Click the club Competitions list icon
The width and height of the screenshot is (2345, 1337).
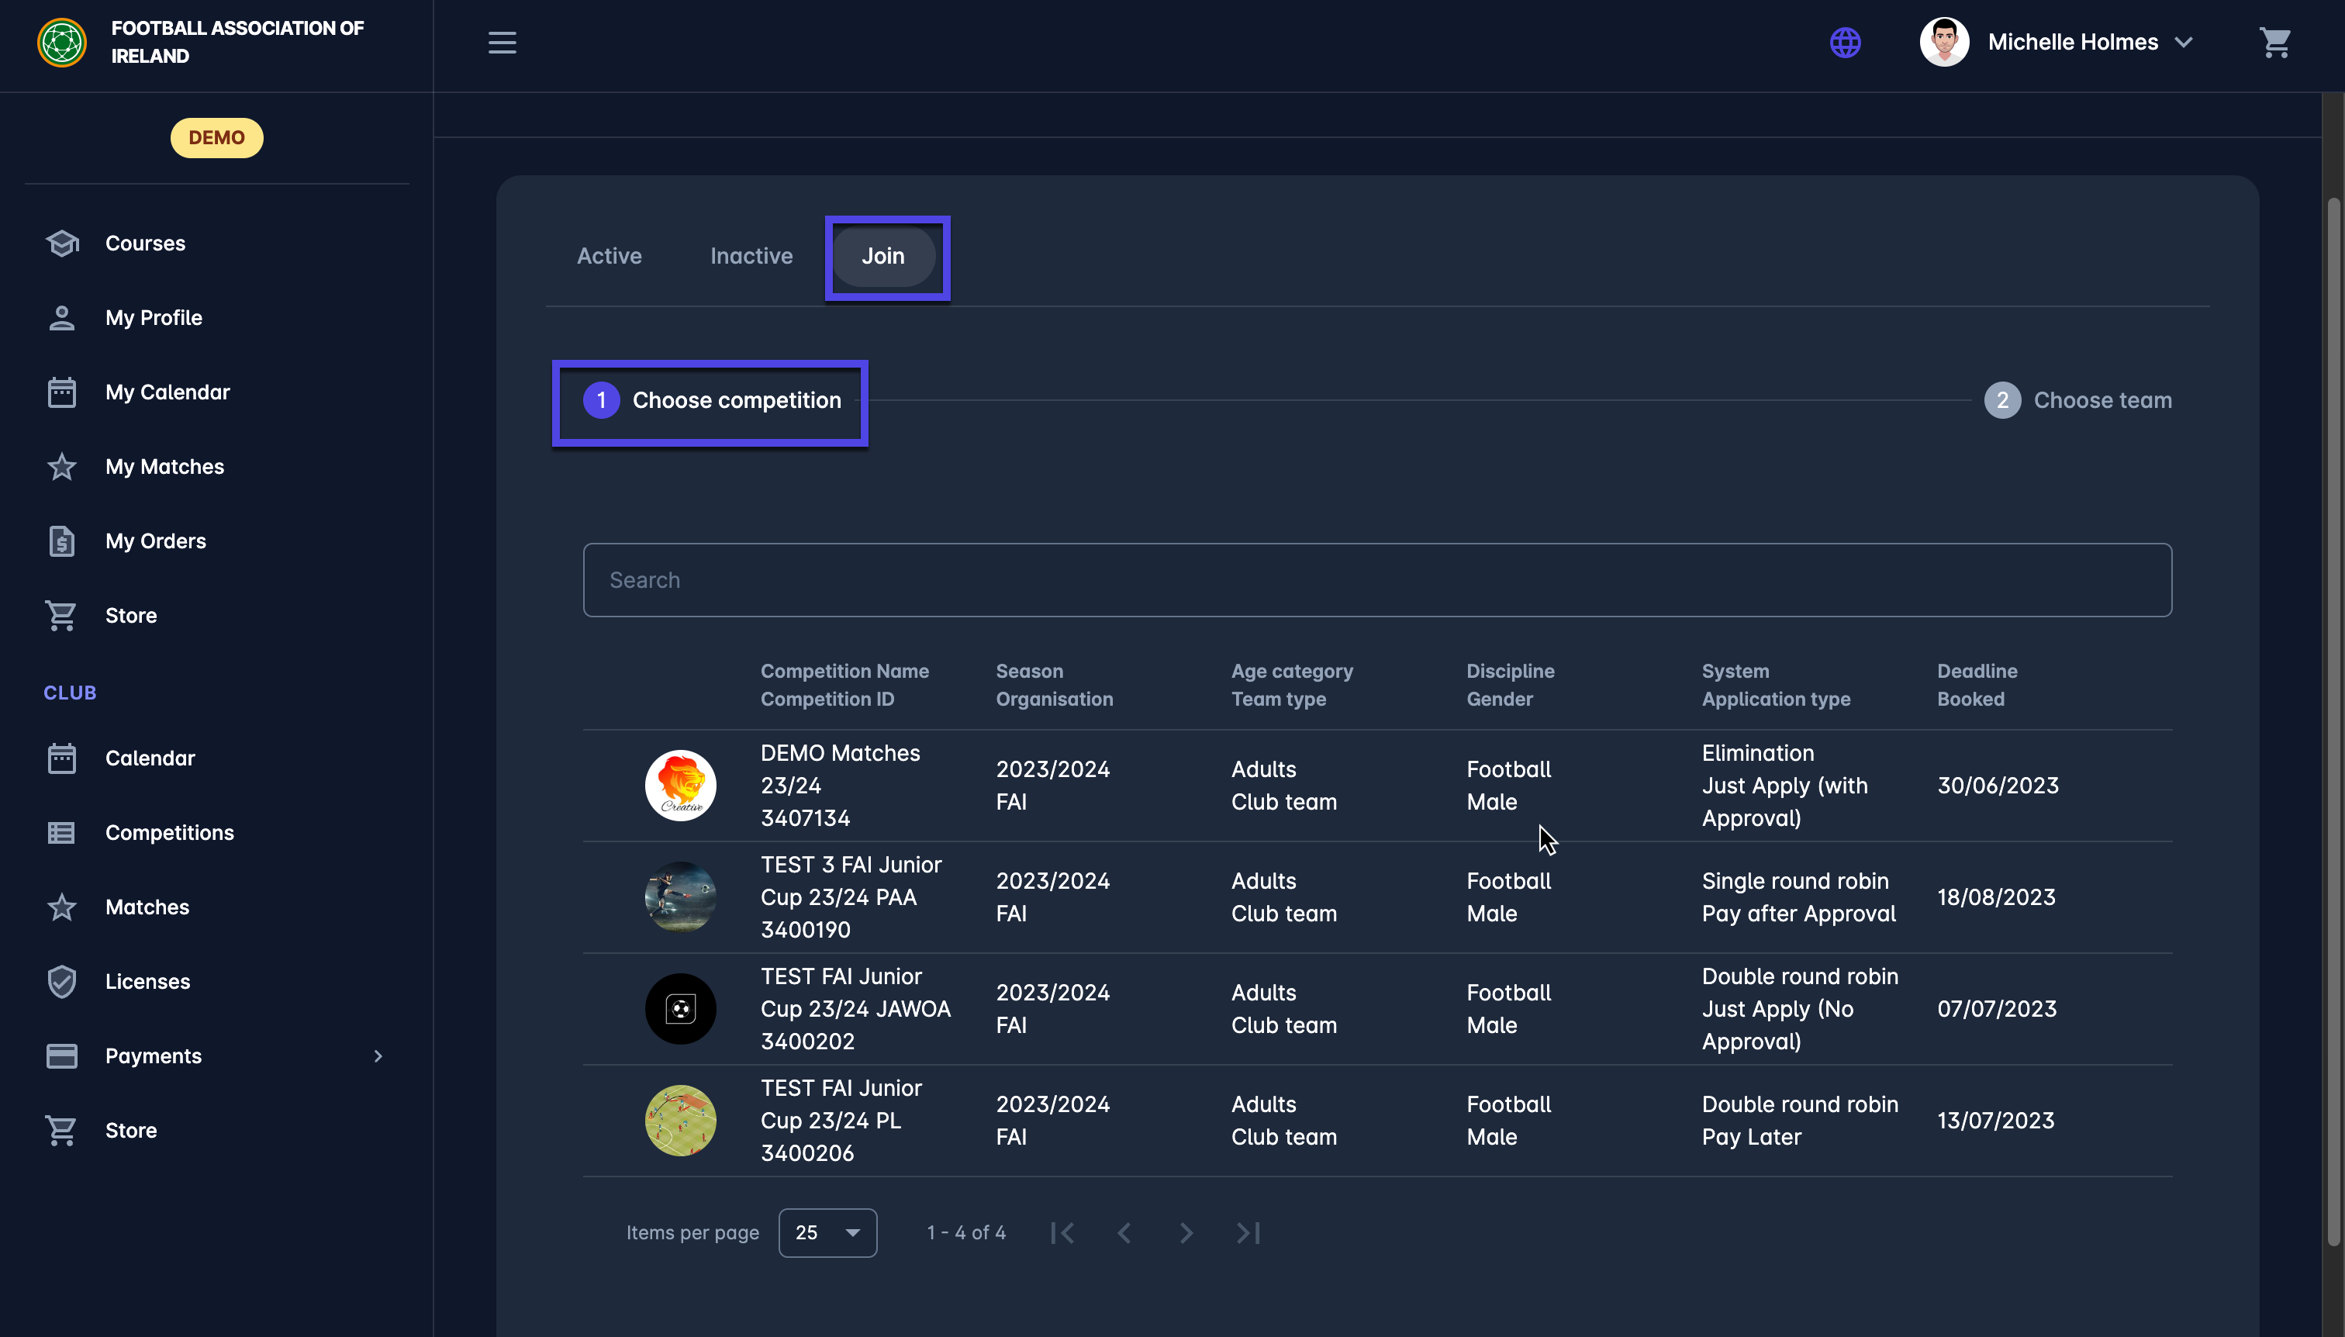61,833
